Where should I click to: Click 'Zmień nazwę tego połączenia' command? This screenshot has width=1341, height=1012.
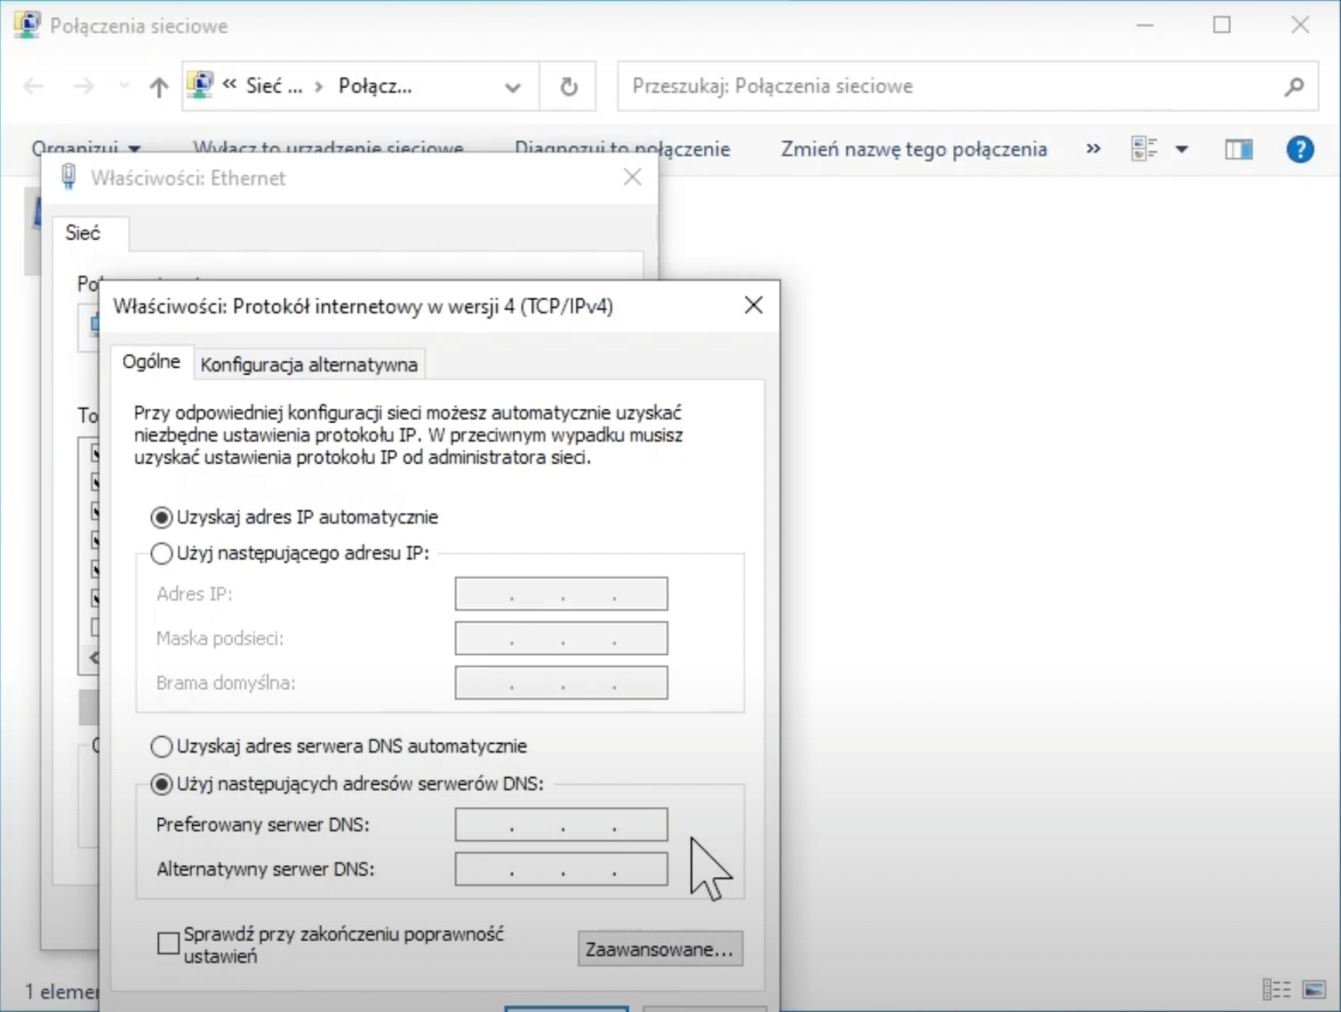point(912,148)
